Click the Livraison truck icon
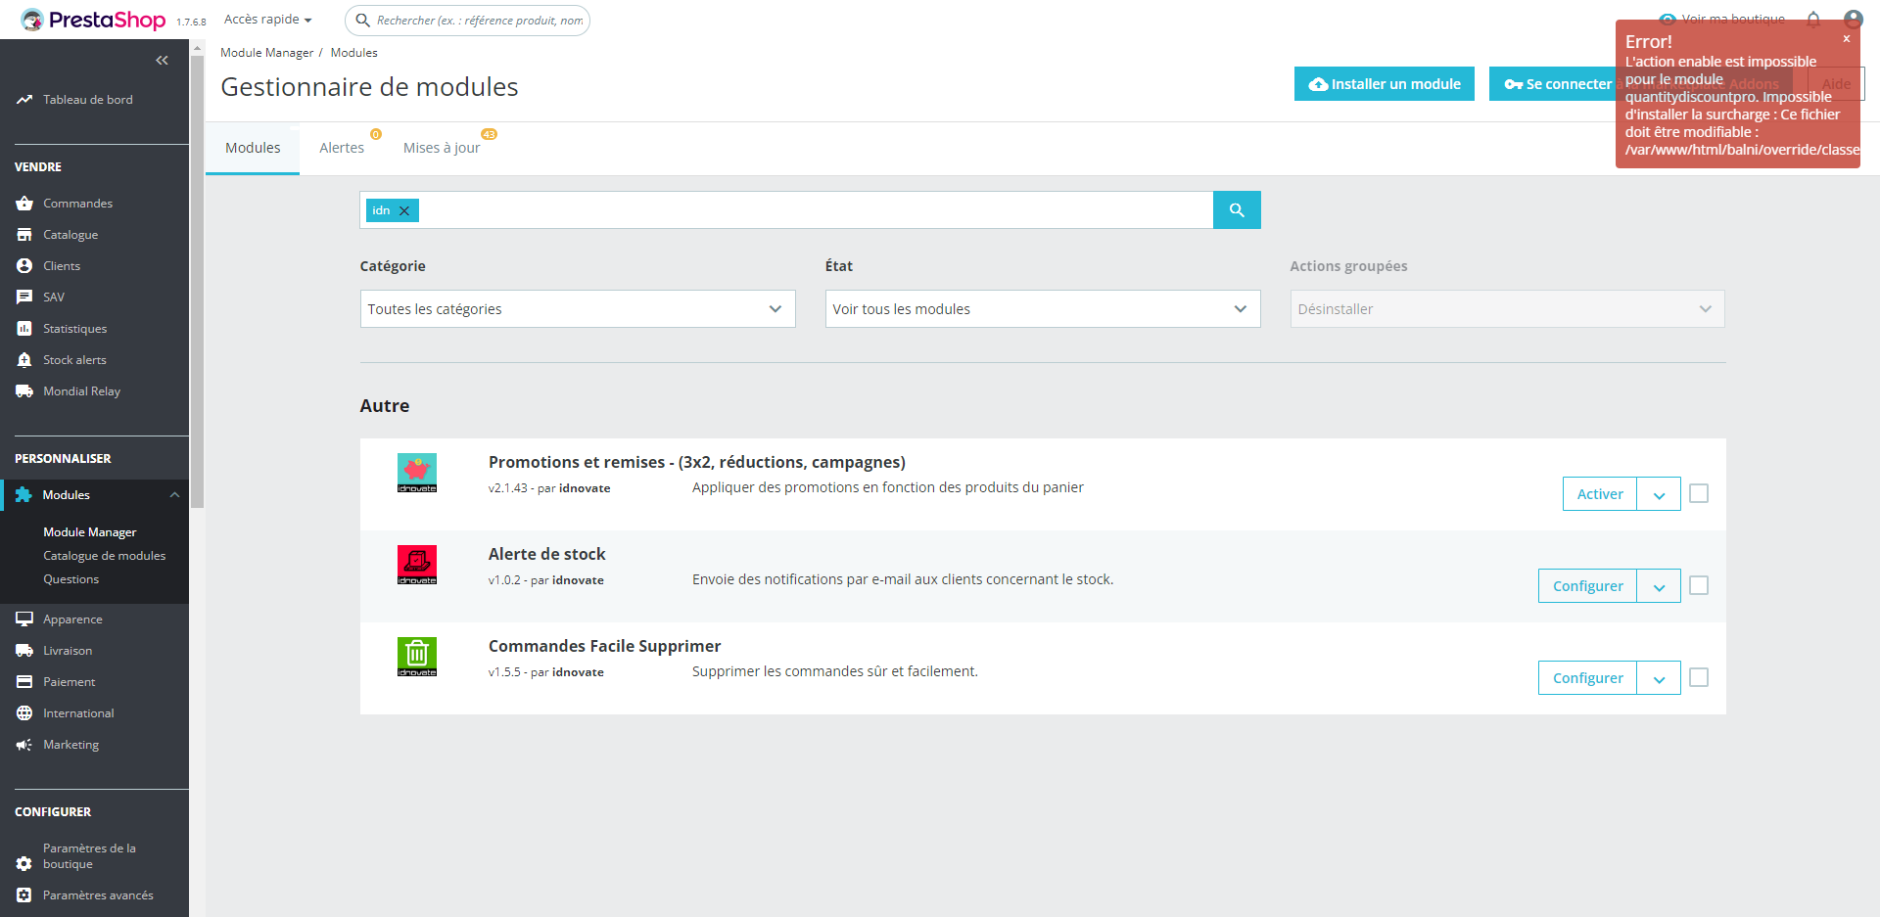The height and width of the screenshot is (917, 1880). coord(24,651)
